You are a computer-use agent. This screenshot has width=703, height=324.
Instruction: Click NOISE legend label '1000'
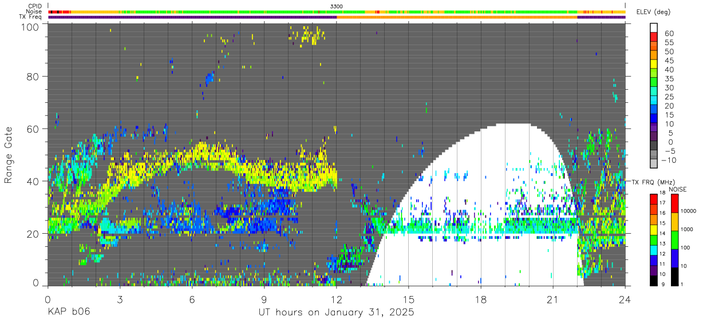tap(687, 230)
